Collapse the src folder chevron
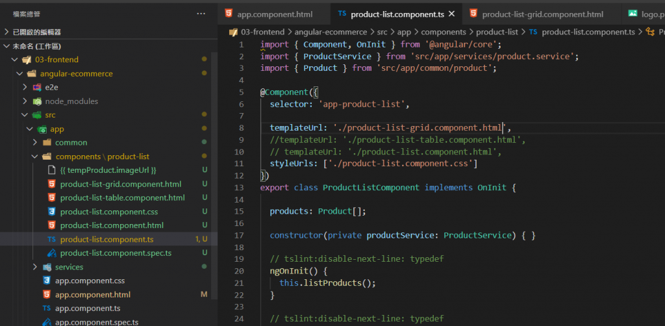Screen dimensions: 665x326 click(x=25, y=115)
